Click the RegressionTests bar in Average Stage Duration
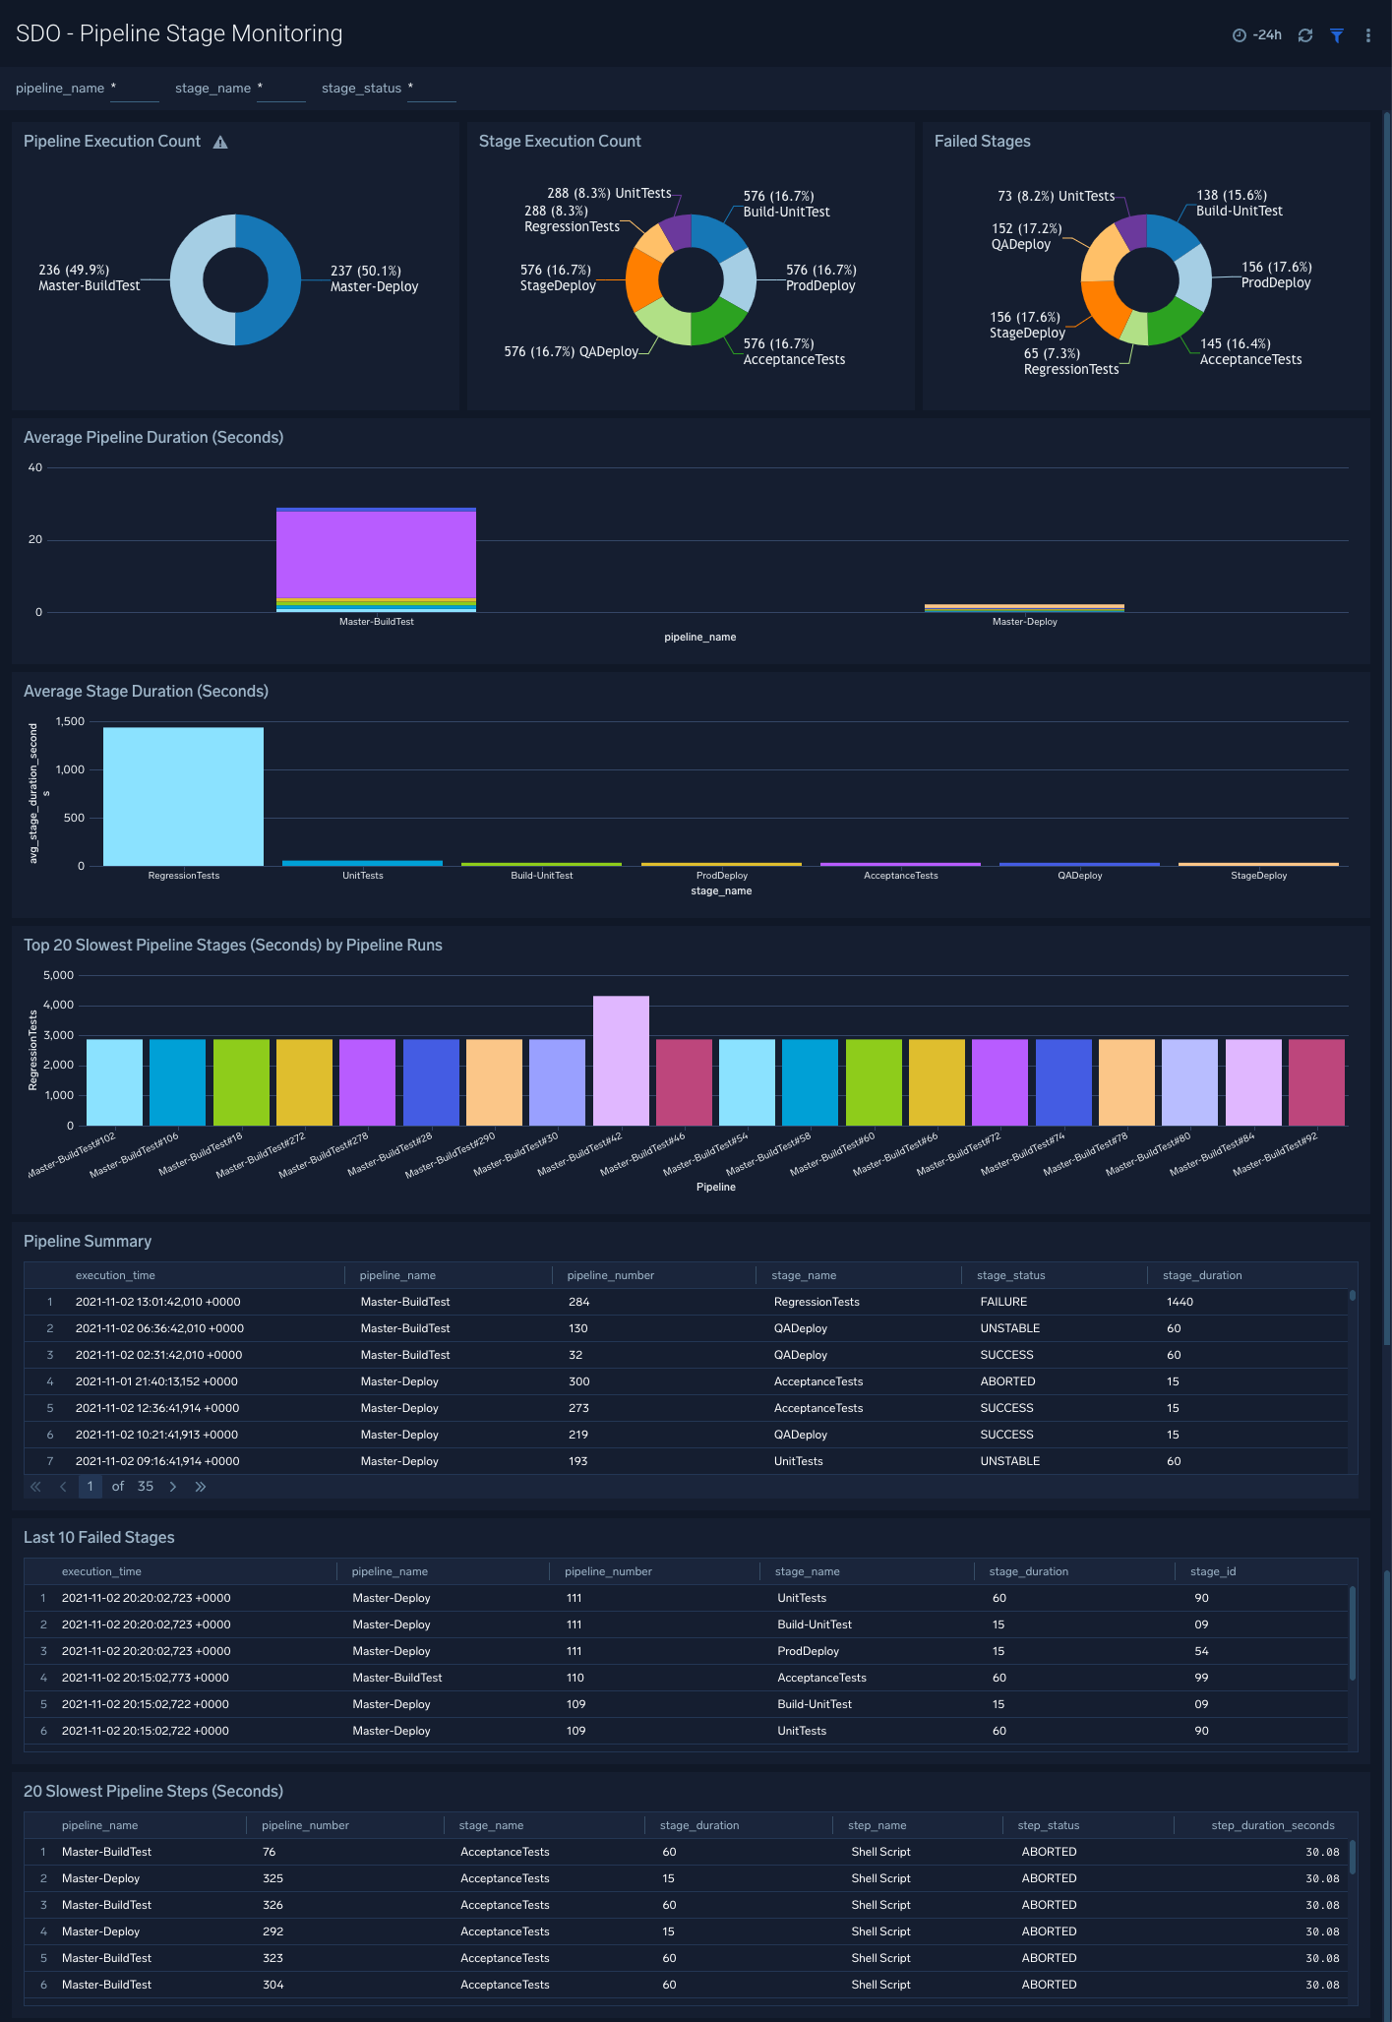Screen dimensions: 1392x2022 (183, 797)
